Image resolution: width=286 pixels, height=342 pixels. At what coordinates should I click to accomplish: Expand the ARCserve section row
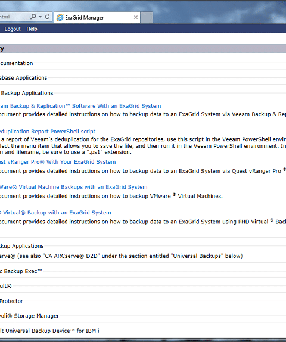pos(122,256)
